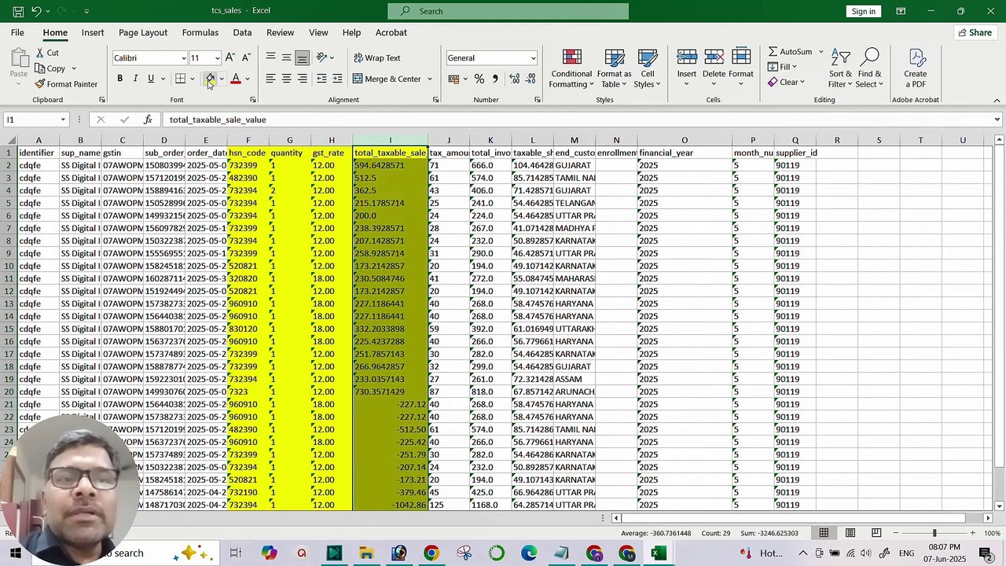Toggle Wrap Text on selected cells

tap(377, 58)
